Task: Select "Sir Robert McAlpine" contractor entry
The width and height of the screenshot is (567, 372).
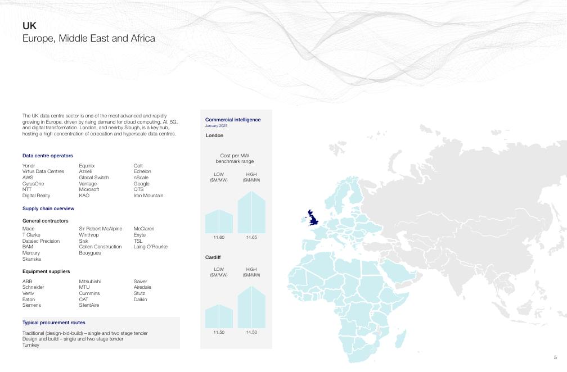Action: click(x=100, y=229)
